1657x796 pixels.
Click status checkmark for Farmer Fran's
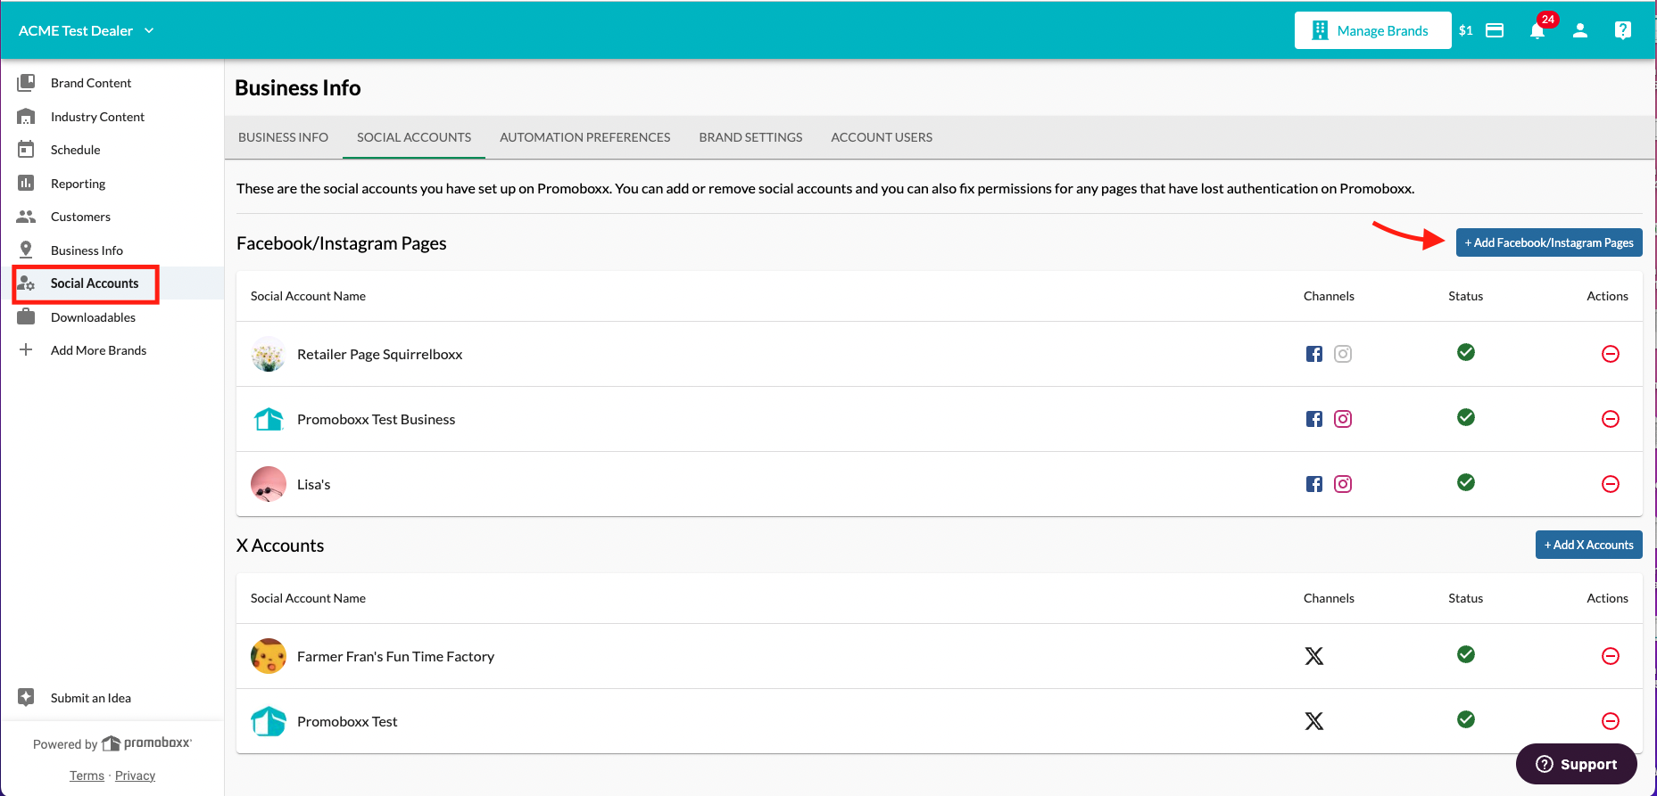pyautogui.click(x=1466, y=654)
